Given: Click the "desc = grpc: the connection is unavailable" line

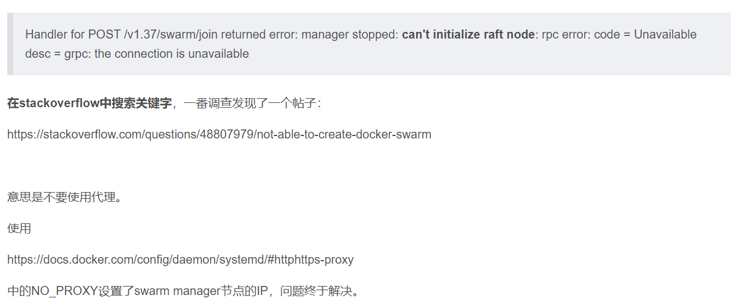Looking at the screenshot, I should [x=137, y=54].
